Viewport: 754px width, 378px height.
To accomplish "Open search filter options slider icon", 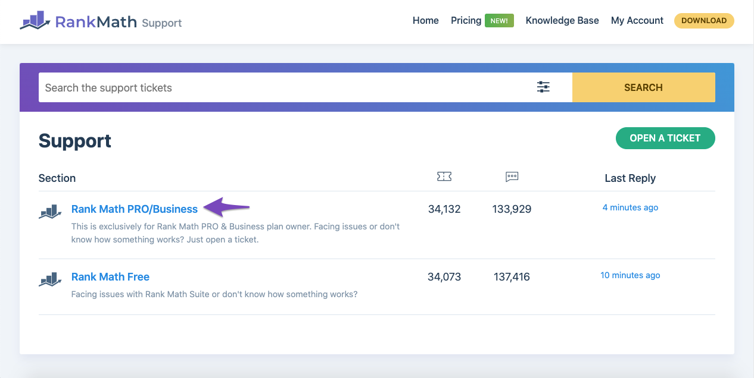I will pos(543,87).
